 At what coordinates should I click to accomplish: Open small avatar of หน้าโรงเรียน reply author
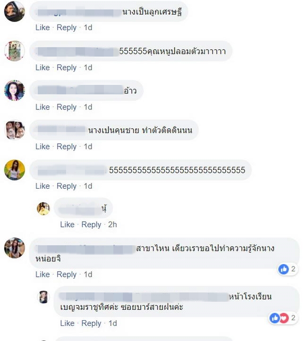tap(43, 297)
